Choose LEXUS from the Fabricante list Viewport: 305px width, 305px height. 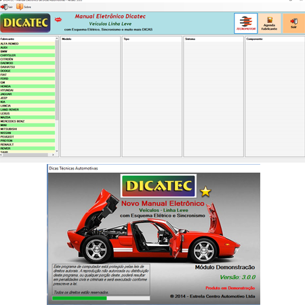coord(27,113)
